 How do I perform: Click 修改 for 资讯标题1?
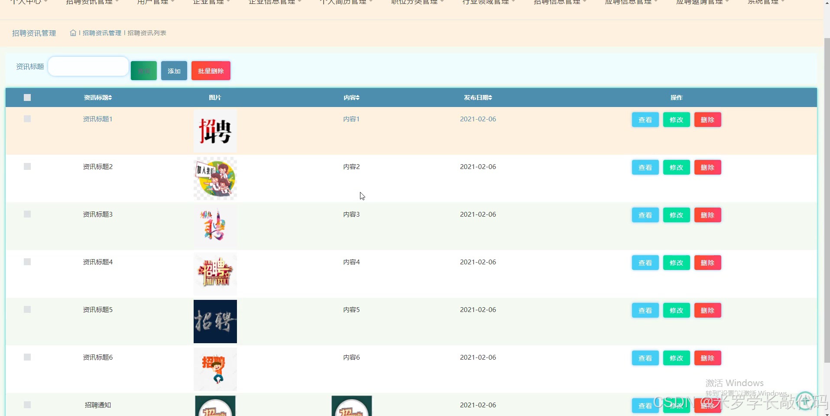tap(677, 120)
